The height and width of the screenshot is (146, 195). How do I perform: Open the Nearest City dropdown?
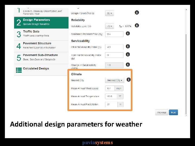point(115,80)
